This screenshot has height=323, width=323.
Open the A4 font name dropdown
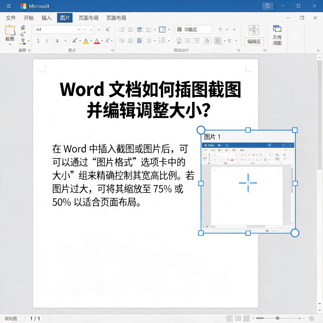point(79,30)
